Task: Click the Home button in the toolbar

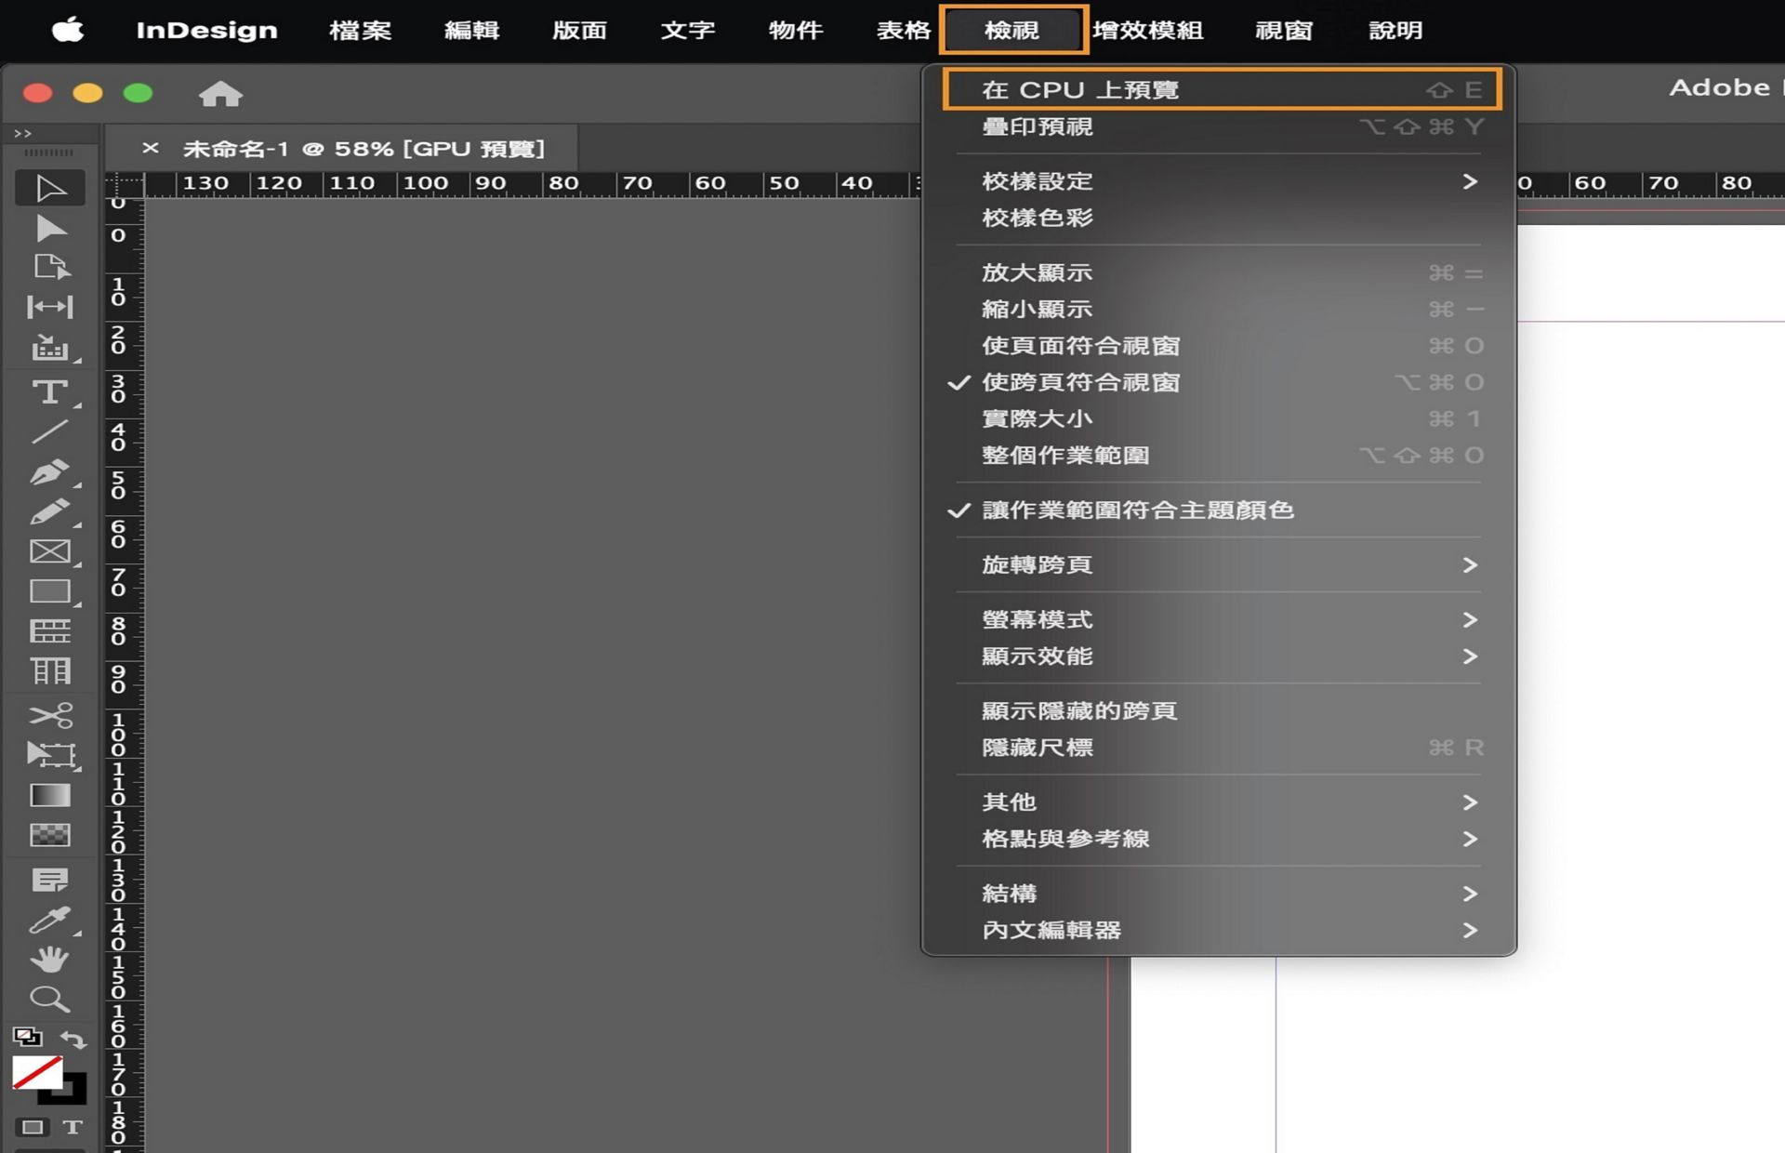Action: pos(219,93)
